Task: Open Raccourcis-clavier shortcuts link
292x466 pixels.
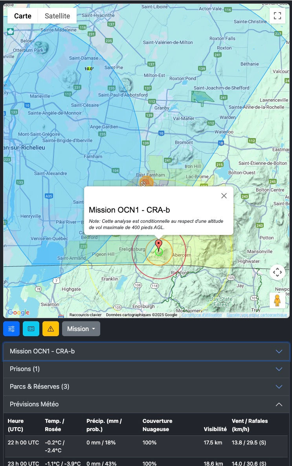Action: 85,315
